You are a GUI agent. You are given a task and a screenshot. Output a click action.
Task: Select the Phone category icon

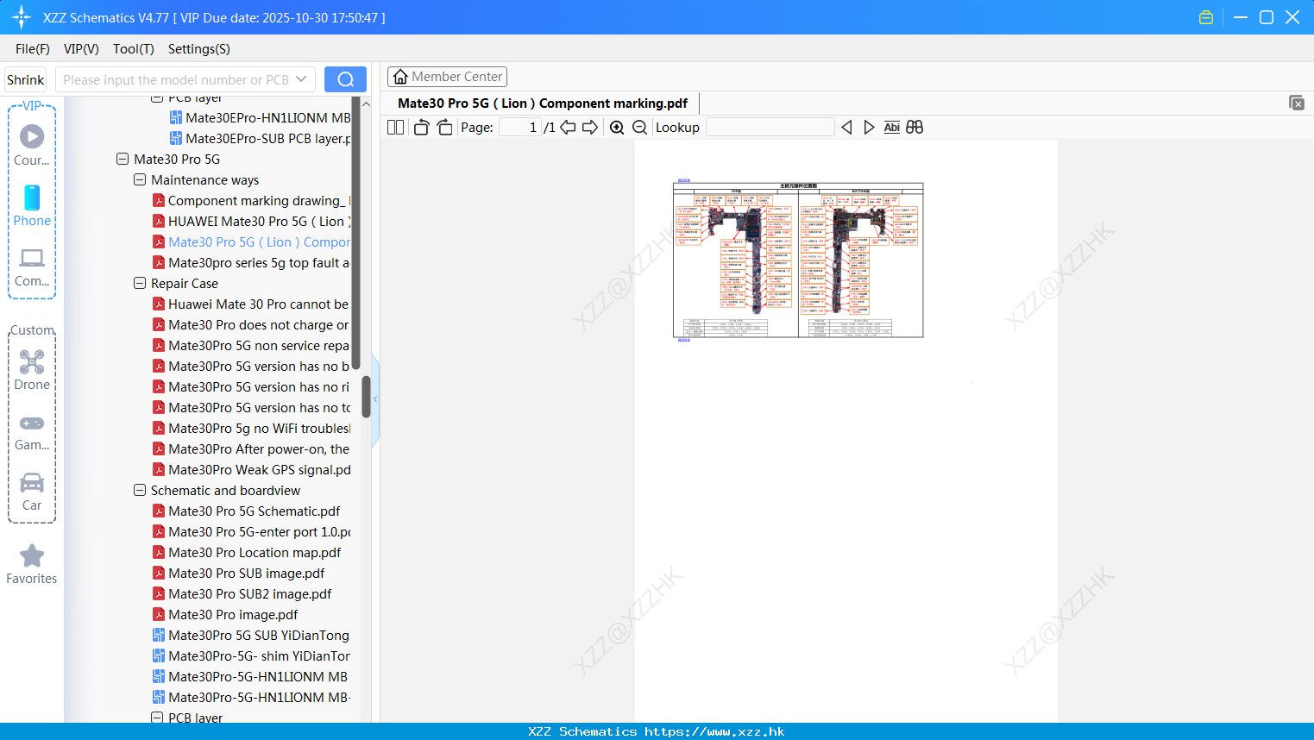[x=32, y=206]
